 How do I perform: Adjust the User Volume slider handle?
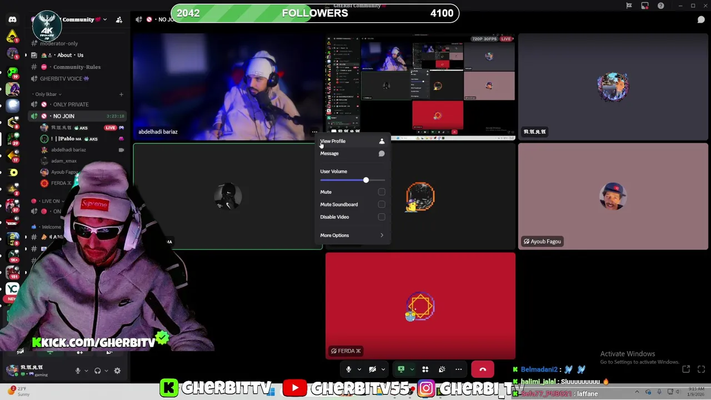pyautogui.click(x=365, y=180)
